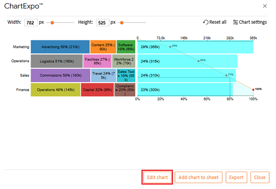Click the Commissions 58% purple segment

point(60,75)
